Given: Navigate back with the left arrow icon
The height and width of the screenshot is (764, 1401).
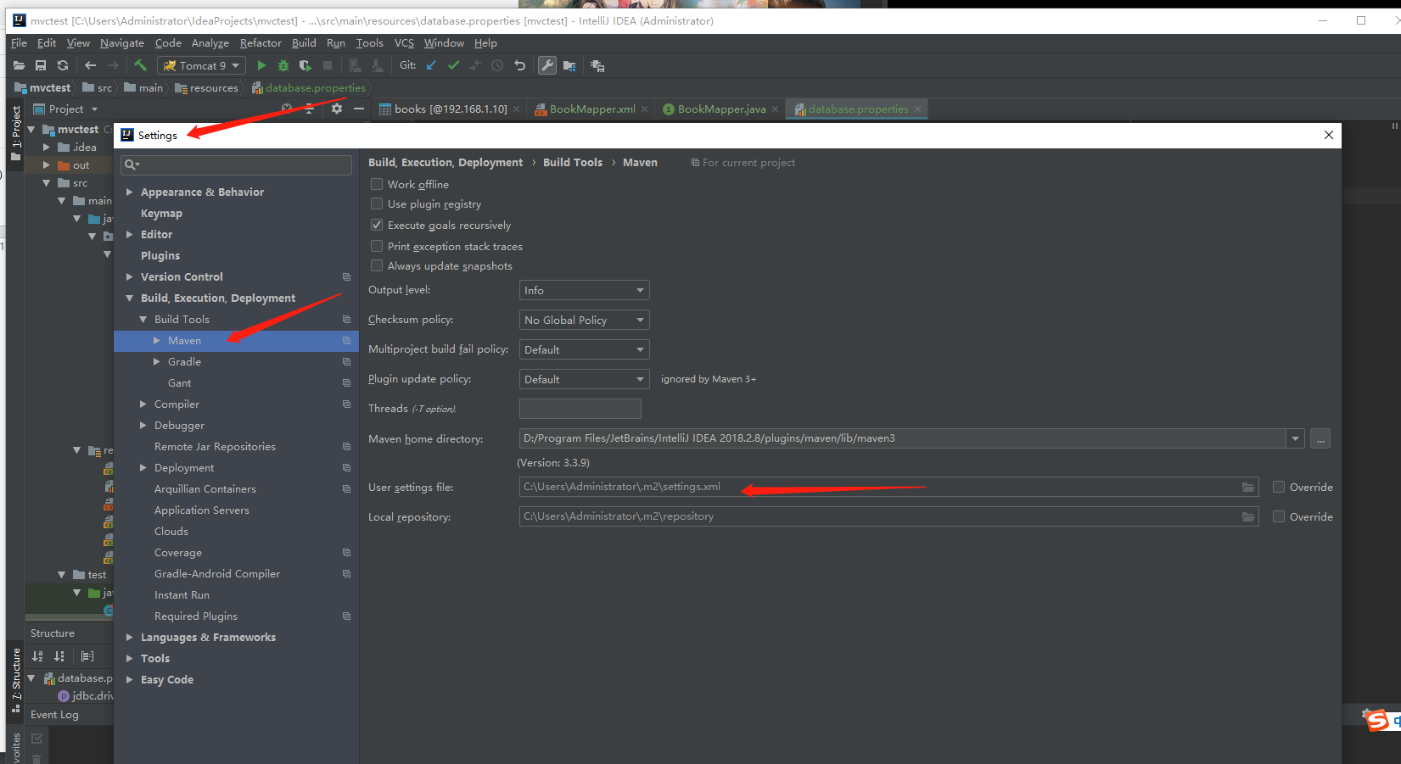Looking at the screenshot, I should [90, 65].
